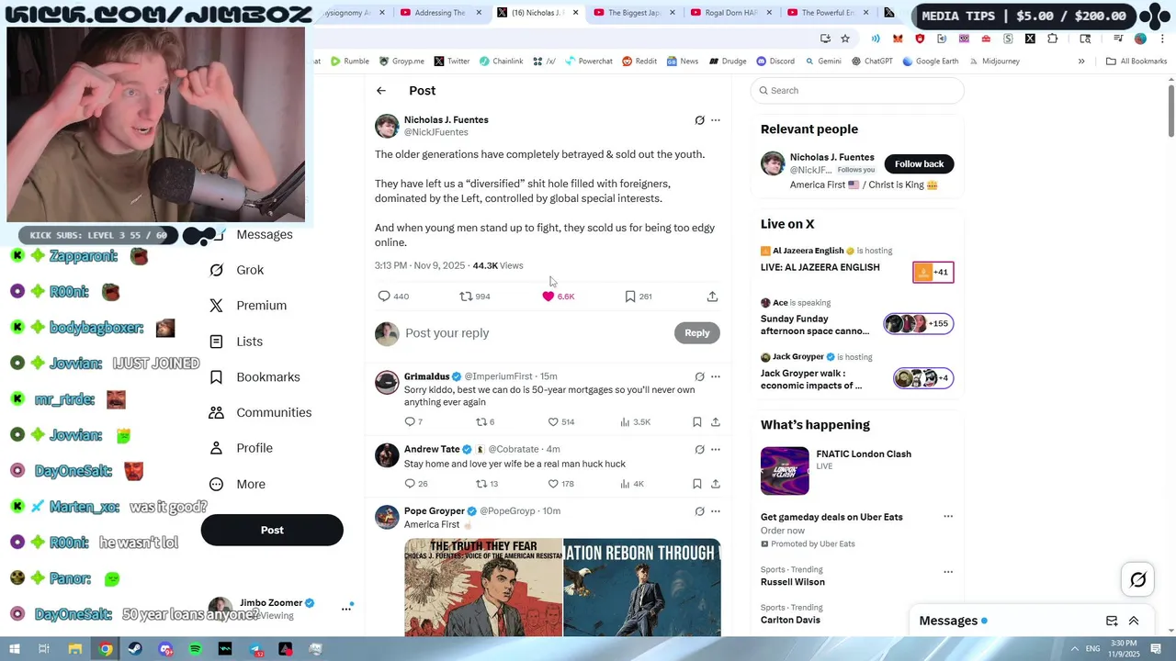Bookmark the main post with 261 bookmarks

click(x=630, y=297)
